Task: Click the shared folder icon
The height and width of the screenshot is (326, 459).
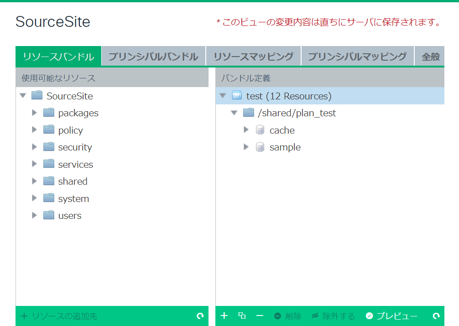Action: pyautogui.click(x=49, y=181)
